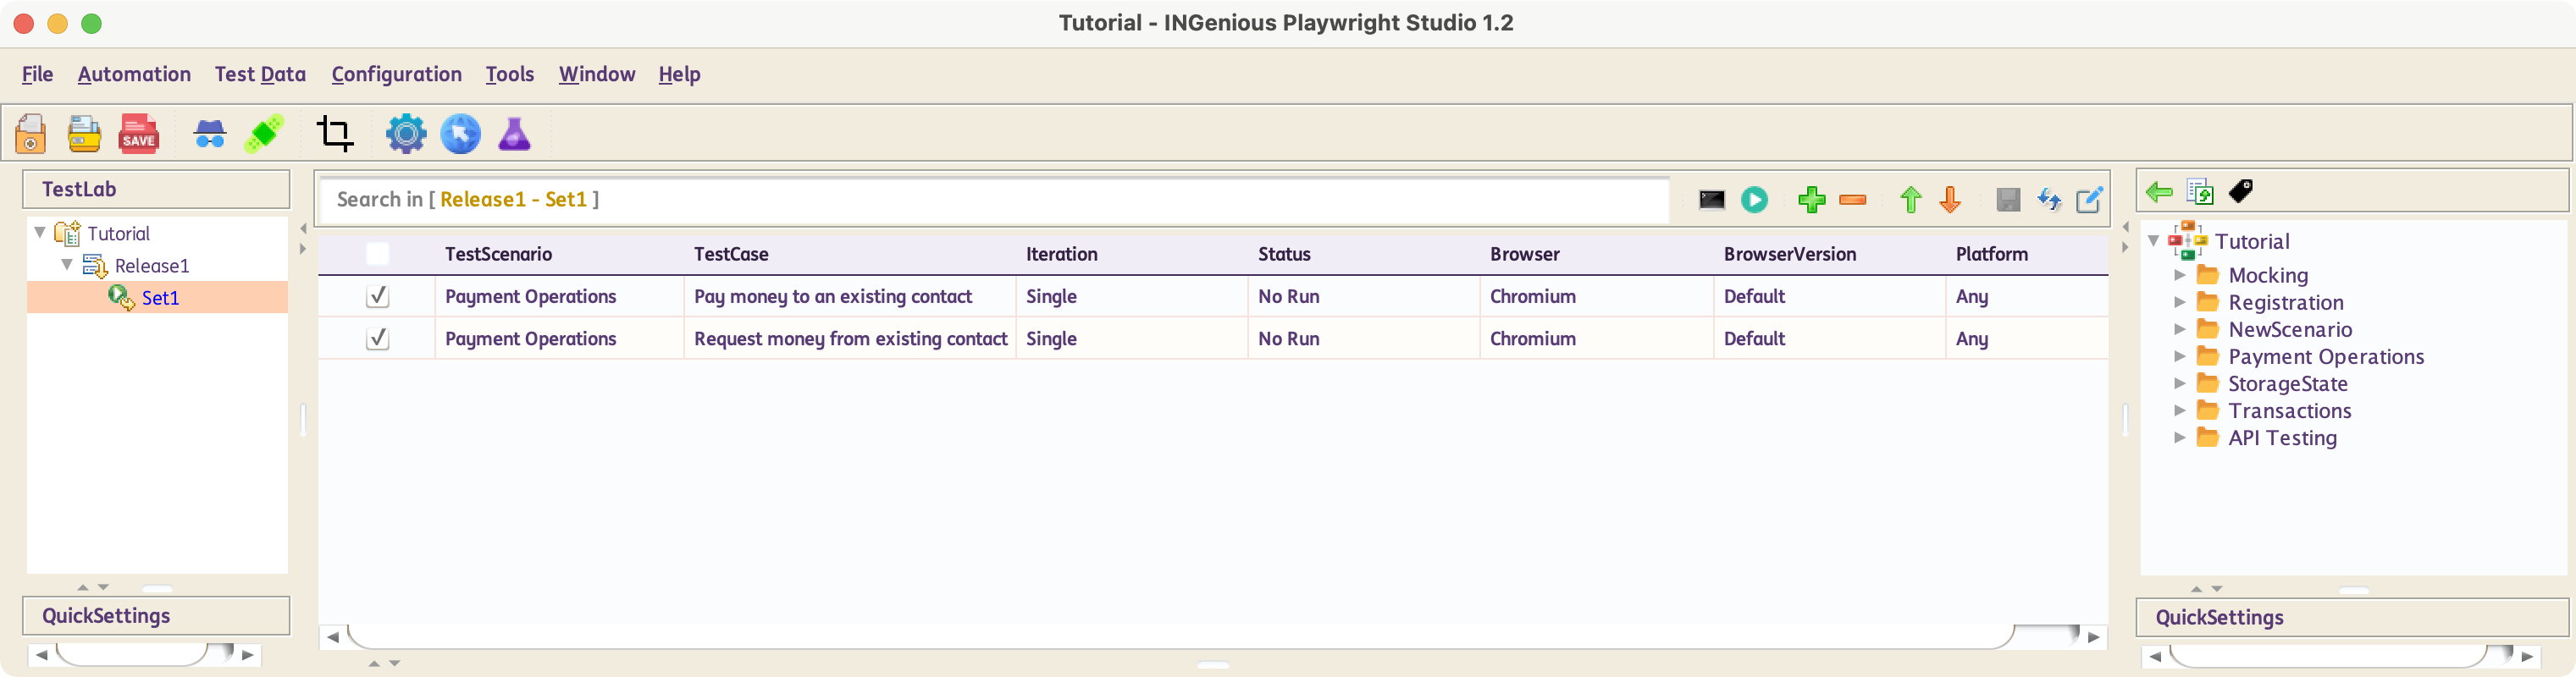Image resolution: width=2576 pixels, height=677 pixels.
Task: Click left QuickSettings horizontal scrollbar
Action: 132,655
